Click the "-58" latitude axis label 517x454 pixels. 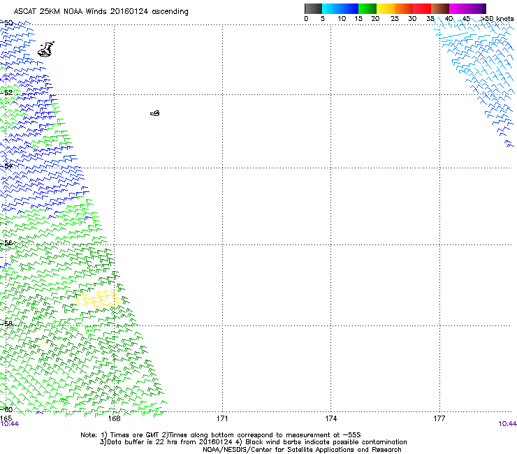(6, 324)
